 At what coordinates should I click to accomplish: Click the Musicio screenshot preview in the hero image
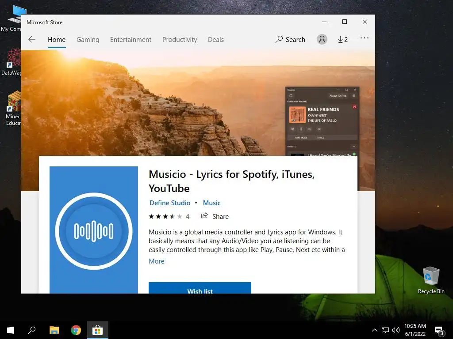(x=322, y=121)
